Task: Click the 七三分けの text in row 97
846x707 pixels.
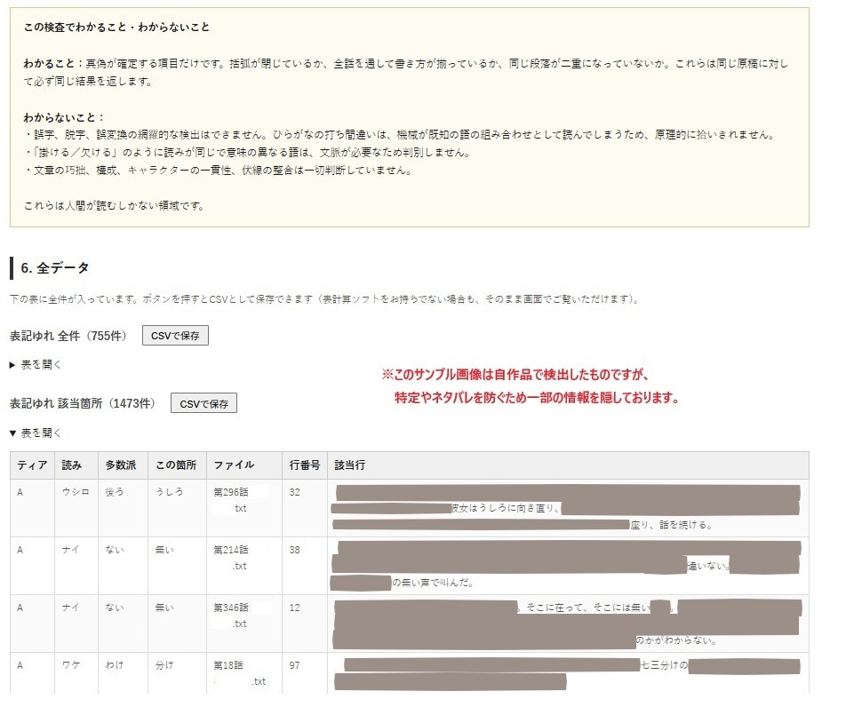Action: [x=664, y=665]
